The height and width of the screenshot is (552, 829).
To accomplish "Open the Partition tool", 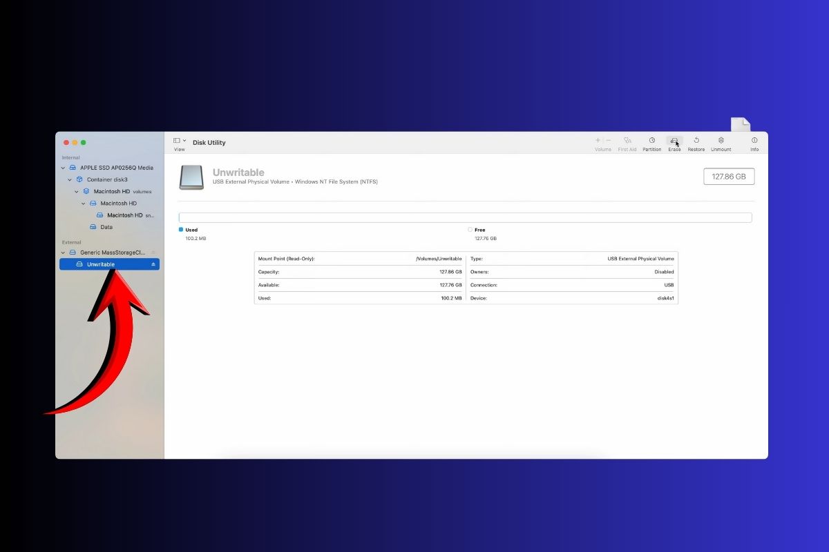I will point(651,140).
